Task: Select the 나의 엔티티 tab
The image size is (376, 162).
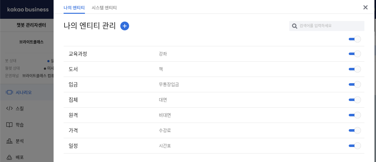Action: (74, 8)
